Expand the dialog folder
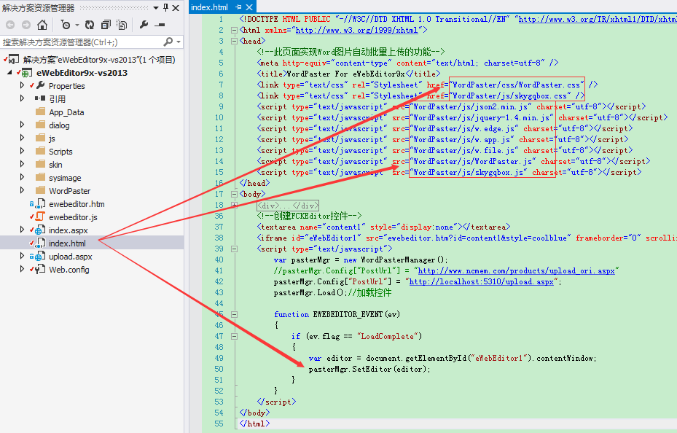This screenshot has height=433, width=677. pyautogui.click(x=22, y=125)
